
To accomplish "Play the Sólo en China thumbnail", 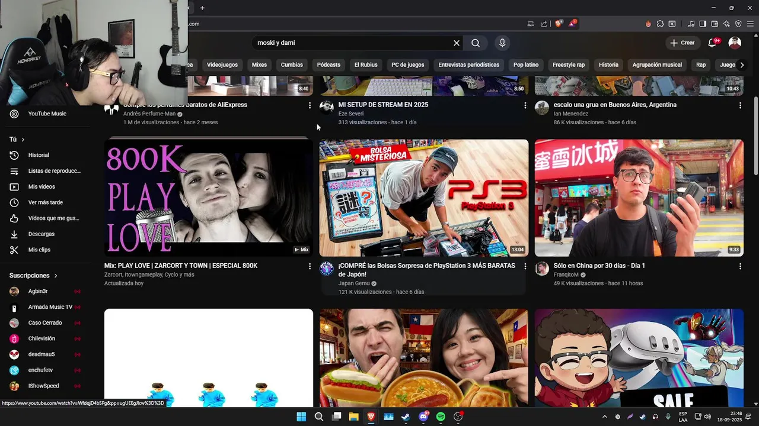I will point(639,198).
